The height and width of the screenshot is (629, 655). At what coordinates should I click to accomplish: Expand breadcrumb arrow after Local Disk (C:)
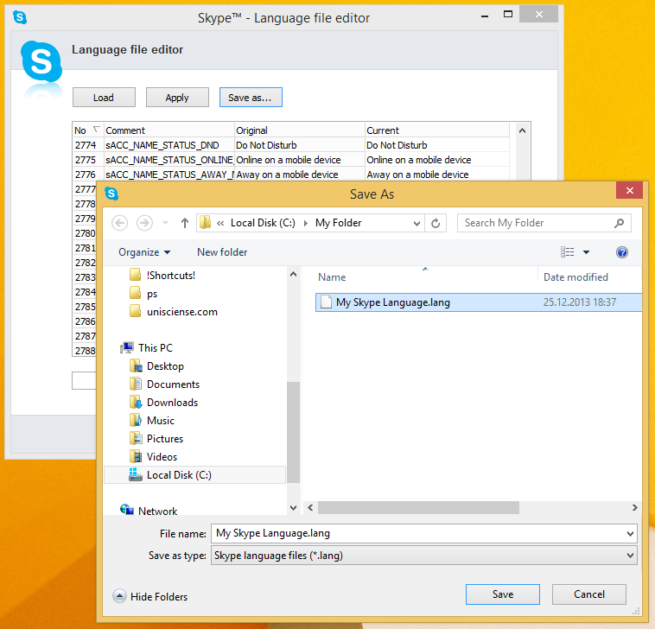(x=306, y=223)
